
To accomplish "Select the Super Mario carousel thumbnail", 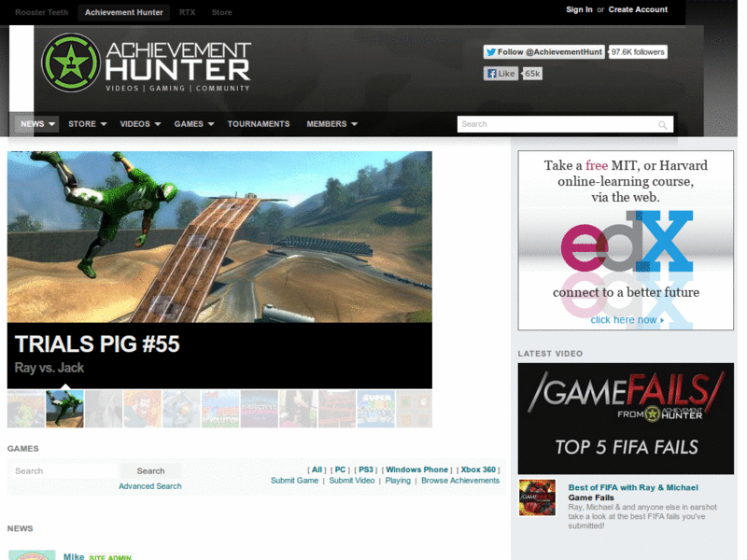I will tap(376, 409).
